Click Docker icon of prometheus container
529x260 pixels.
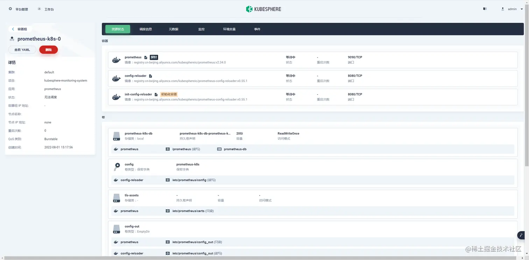[x=117, y=60]
